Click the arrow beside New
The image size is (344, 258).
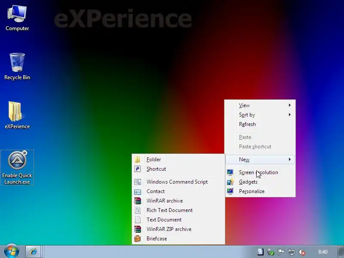[290, 160]
